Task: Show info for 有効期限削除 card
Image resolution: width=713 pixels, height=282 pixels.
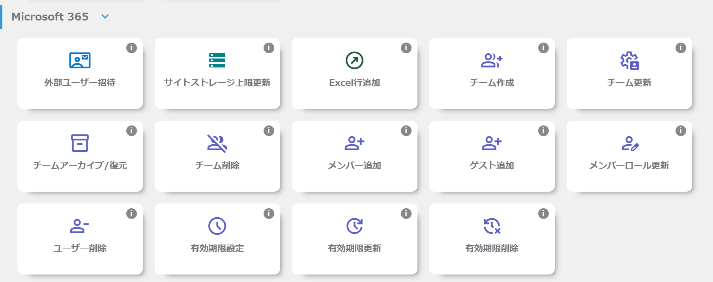Action: (x=543, y=213)
